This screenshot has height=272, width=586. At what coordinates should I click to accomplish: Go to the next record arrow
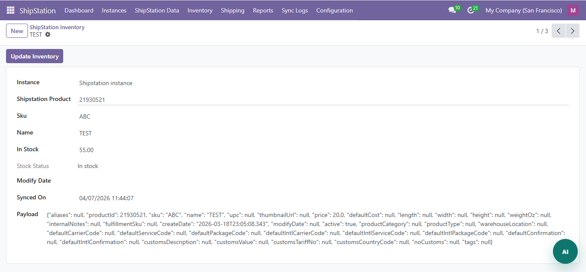click(x=572, y=31)
